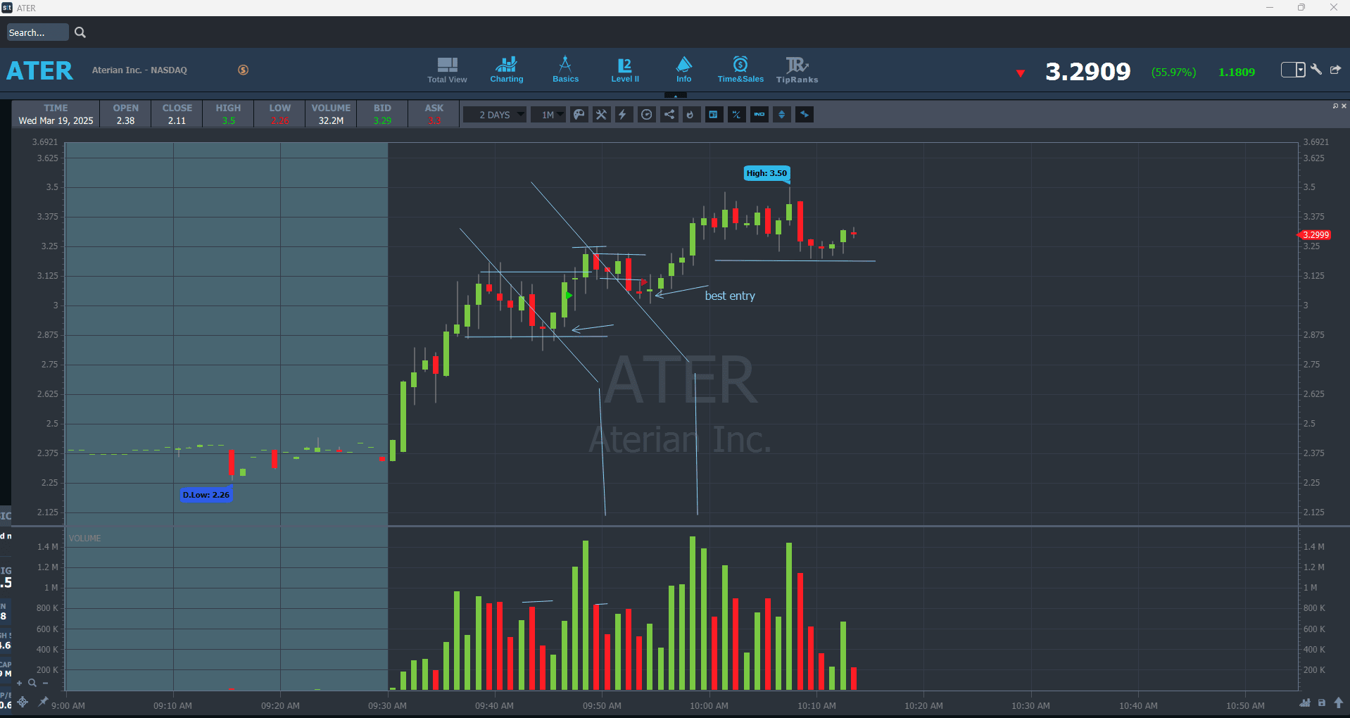Click the flame toolbar icon
This screenshot has width=1350, height=718.
(x=691, y=114)
